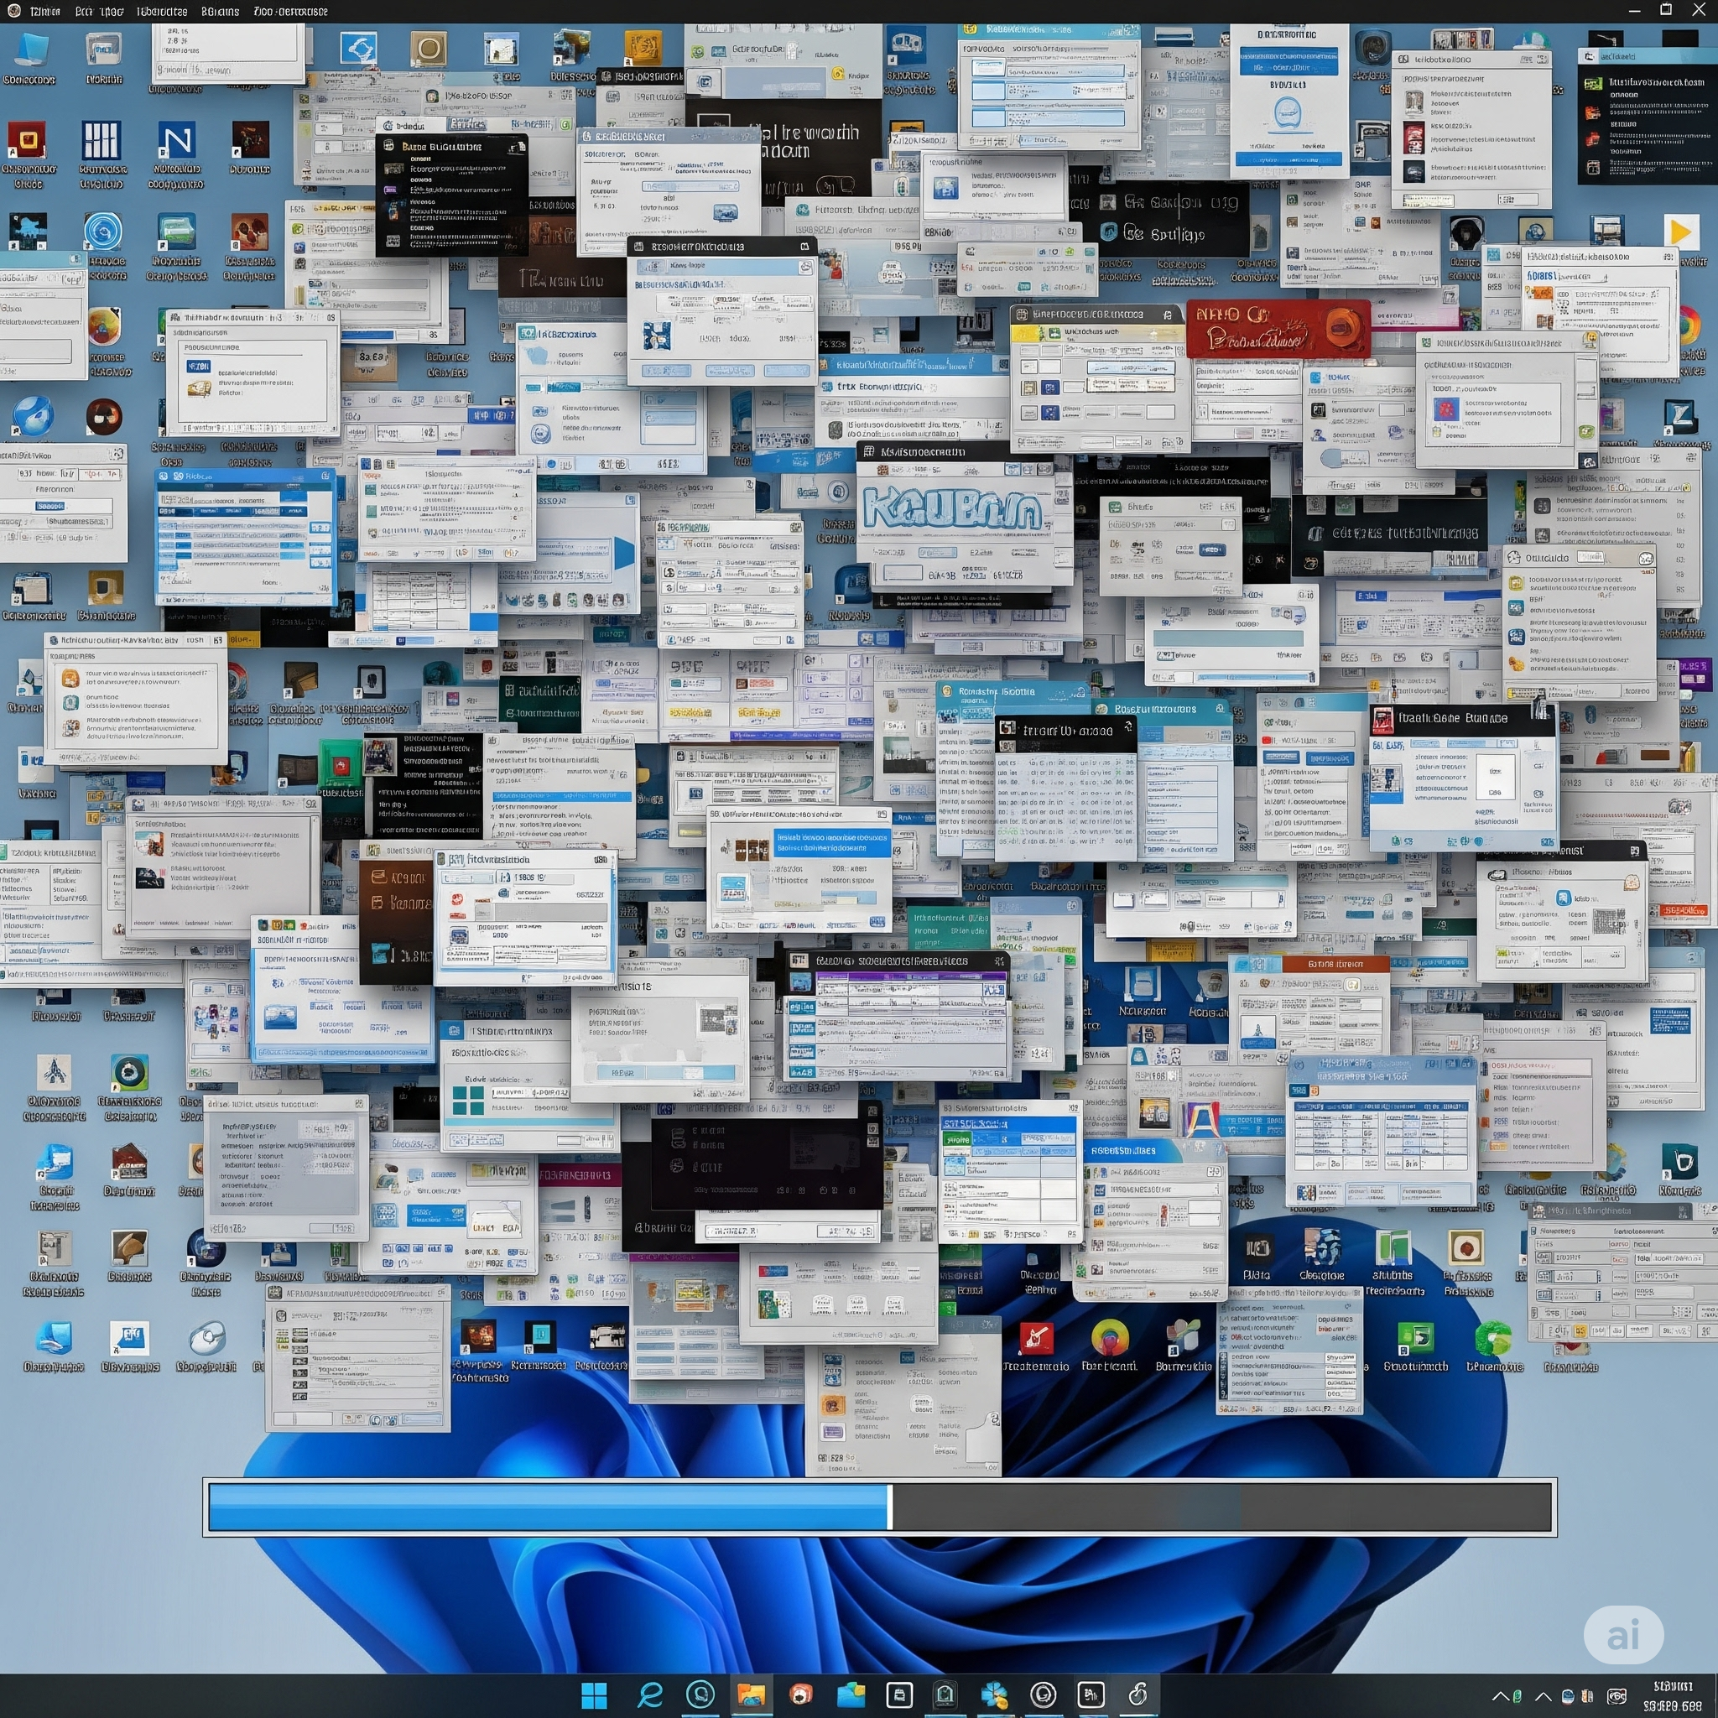
Task: Open the green swirl icon in the bottom icon row
Action: [x=1493, y=1339]
